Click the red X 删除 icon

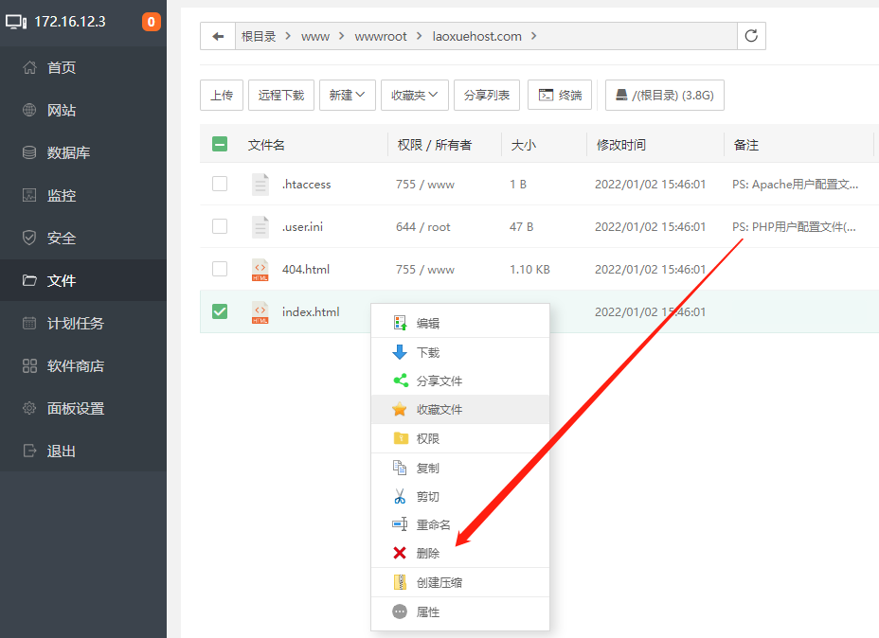pos(399,553)
